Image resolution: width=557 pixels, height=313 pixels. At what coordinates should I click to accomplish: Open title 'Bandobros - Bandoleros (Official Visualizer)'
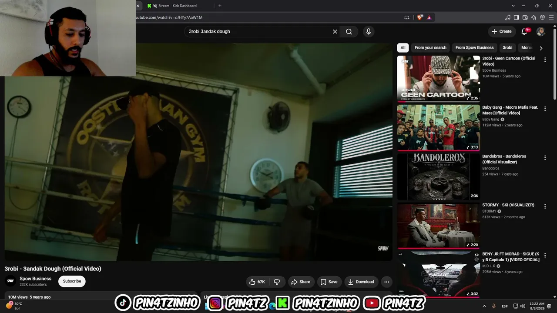click(x=504, y=159)
